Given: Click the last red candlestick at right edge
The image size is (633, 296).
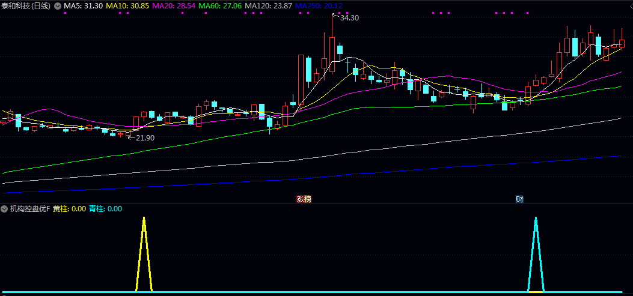Looking at the screenshot, I should (x=622, y=43).
